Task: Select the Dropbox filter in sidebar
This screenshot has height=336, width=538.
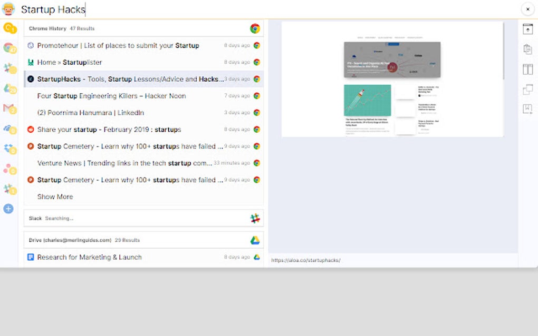Action: [9, 149]
